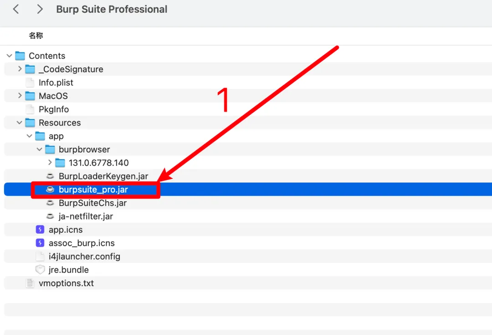
Task: Click the BurpSuiteChs.jar Java icon
Action: tap(50, 203)
